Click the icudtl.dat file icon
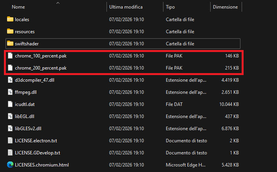This screenshot has width=277, height=172. [11, 104]
